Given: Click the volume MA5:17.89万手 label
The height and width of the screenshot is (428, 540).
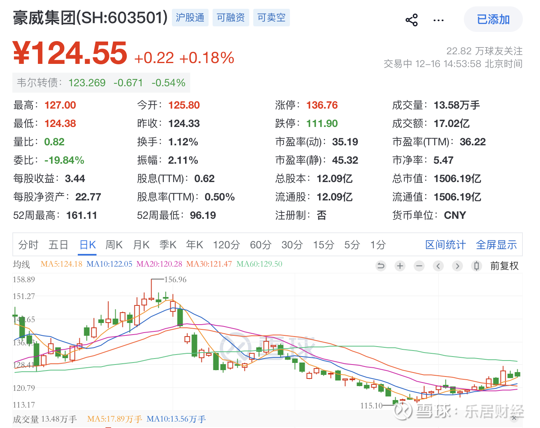Looking at the screenshot, I should tap(114, 419).
